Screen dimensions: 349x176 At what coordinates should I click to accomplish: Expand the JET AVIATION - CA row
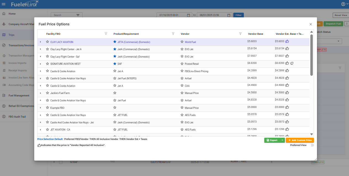point(40,129)
